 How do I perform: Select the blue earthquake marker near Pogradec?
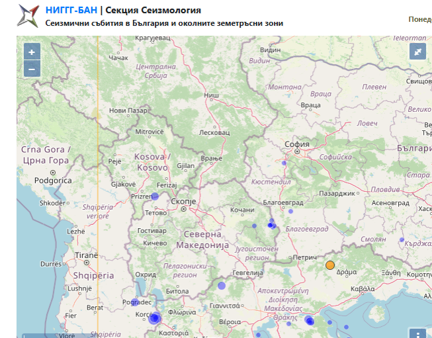(x=136, y=302)
